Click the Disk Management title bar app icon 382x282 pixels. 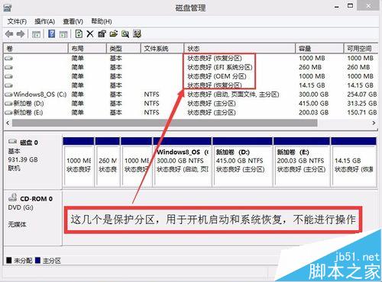click(7, 7)
